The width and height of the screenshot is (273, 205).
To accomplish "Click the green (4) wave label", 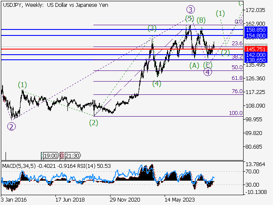I will tap(157, 83).
